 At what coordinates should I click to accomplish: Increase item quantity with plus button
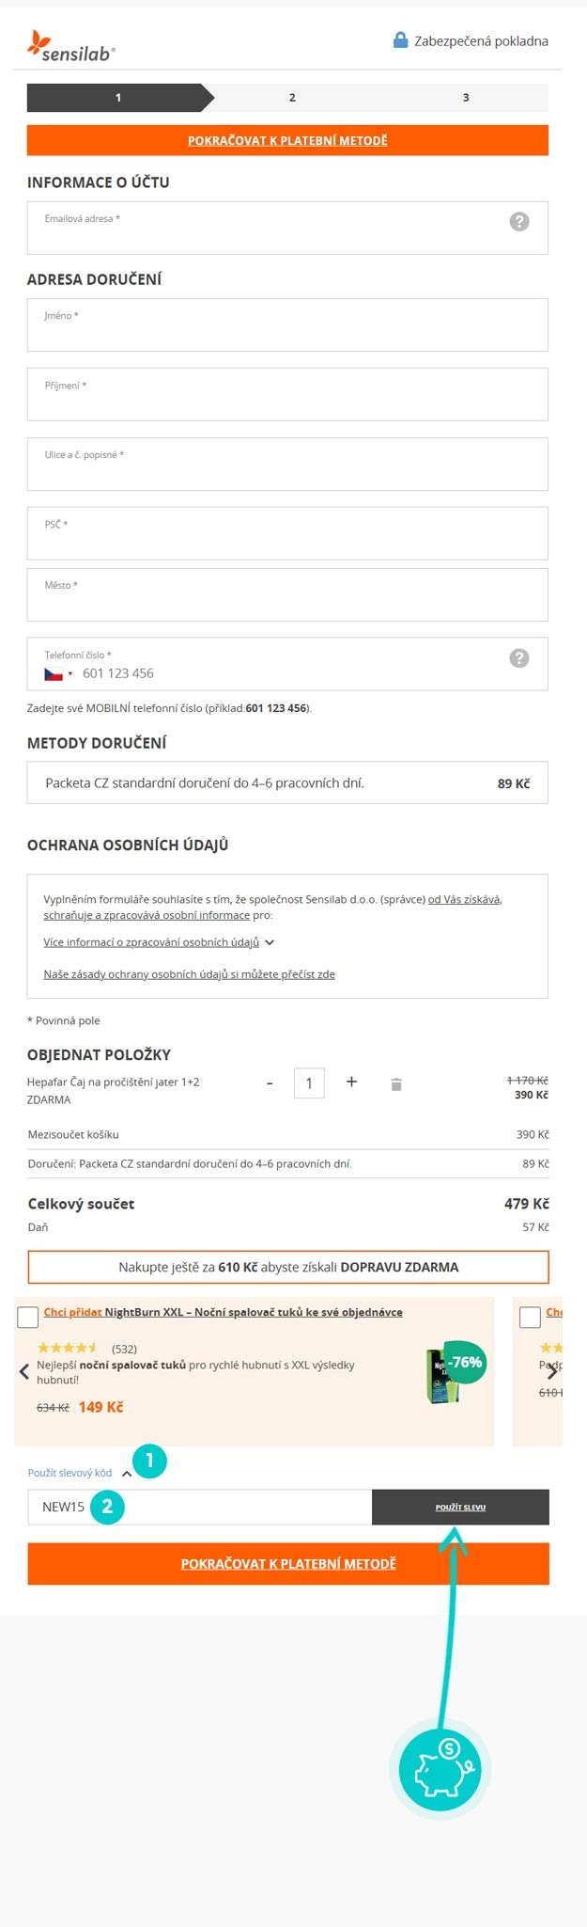coord(351,1082)
